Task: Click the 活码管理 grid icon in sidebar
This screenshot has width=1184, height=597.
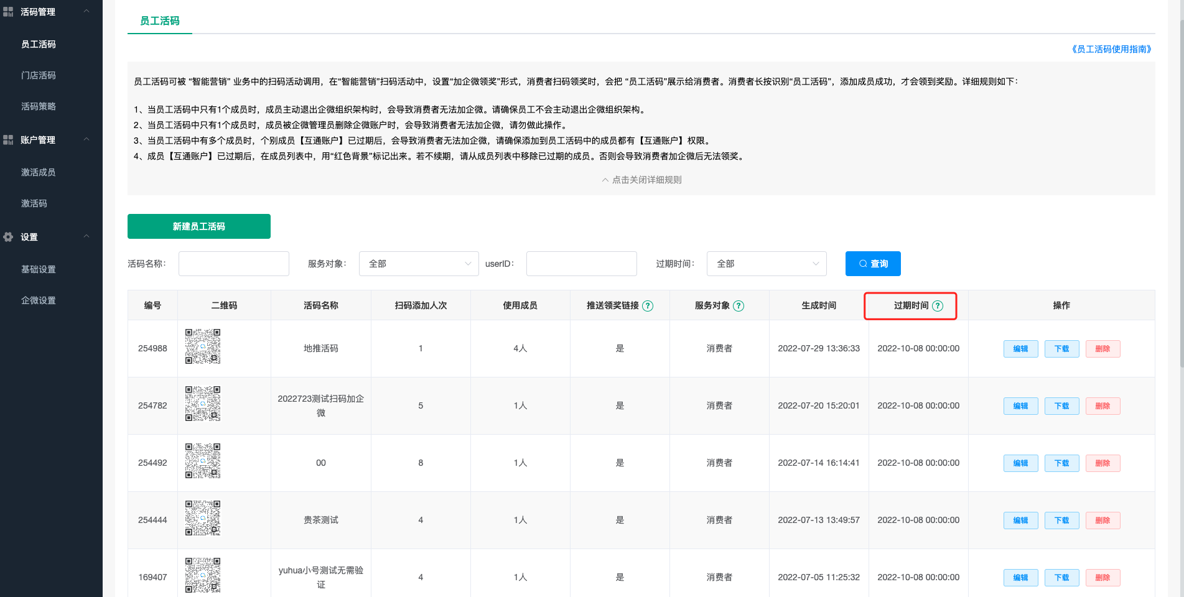Action: point(8,12)
